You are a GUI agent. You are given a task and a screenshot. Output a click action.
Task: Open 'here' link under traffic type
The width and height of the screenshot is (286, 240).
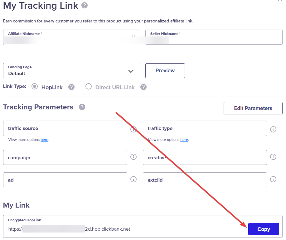184,140
